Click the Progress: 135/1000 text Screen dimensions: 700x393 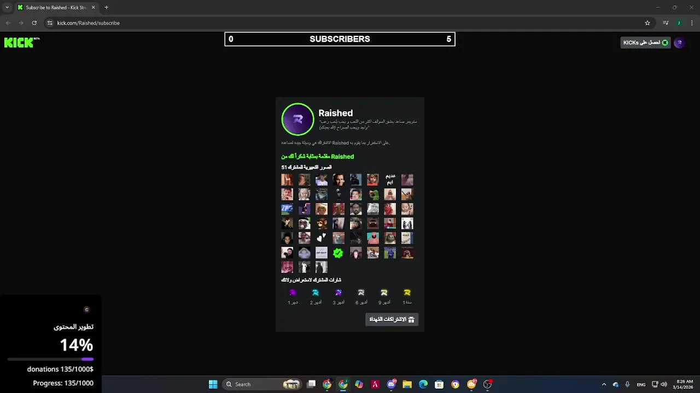(63, 383)
